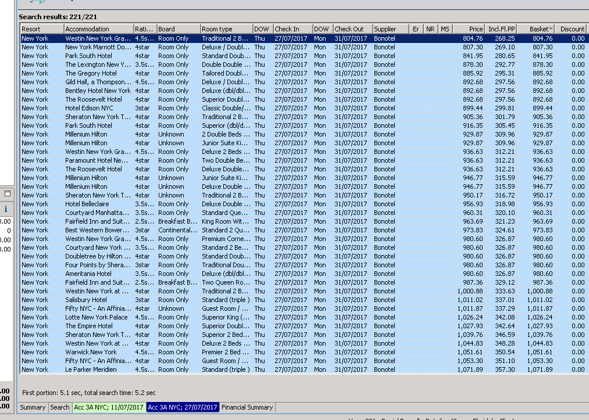Select Hotel Belleclaire row
Image resolution: width=589 pixels, height=420 pixels.
303,204
